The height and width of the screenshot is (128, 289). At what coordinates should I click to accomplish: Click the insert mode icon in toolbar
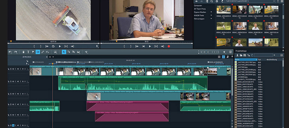coord(55,52)
